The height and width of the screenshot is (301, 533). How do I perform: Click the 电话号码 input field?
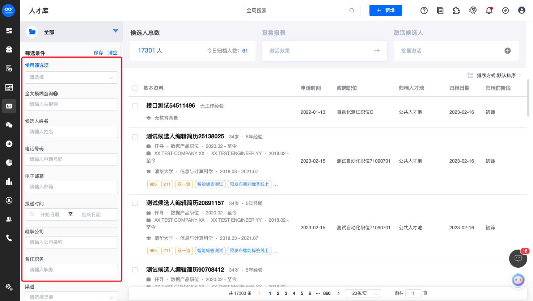(x=71, y=159)
